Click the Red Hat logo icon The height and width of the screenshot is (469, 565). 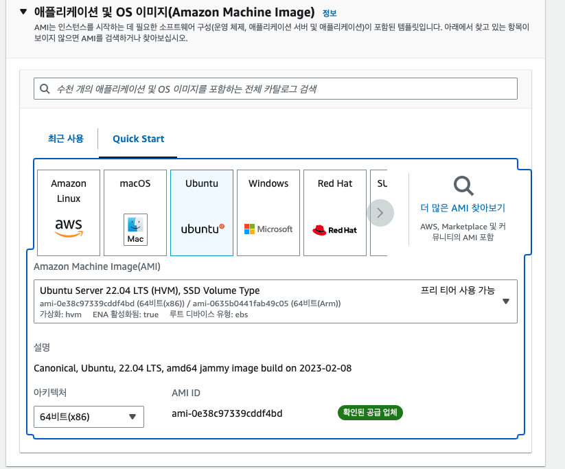pos(335,230)
